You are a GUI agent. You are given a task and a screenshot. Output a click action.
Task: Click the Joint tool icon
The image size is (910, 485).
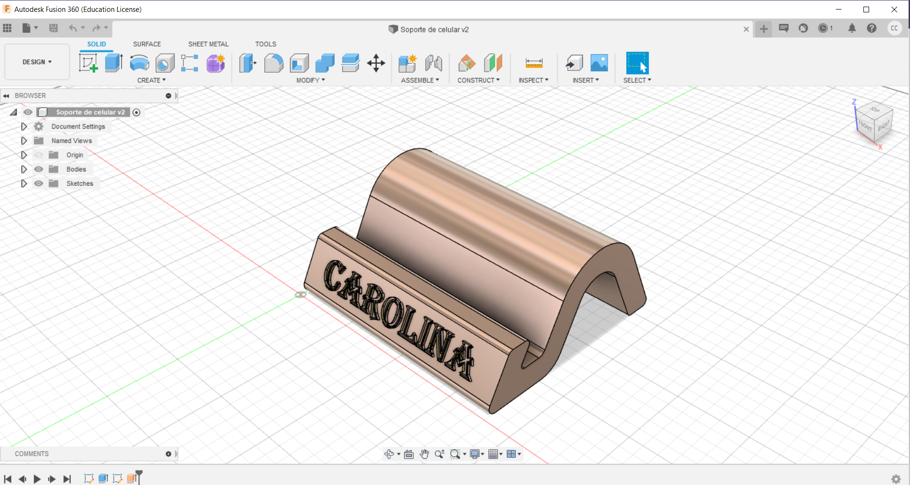click(434, 63)
